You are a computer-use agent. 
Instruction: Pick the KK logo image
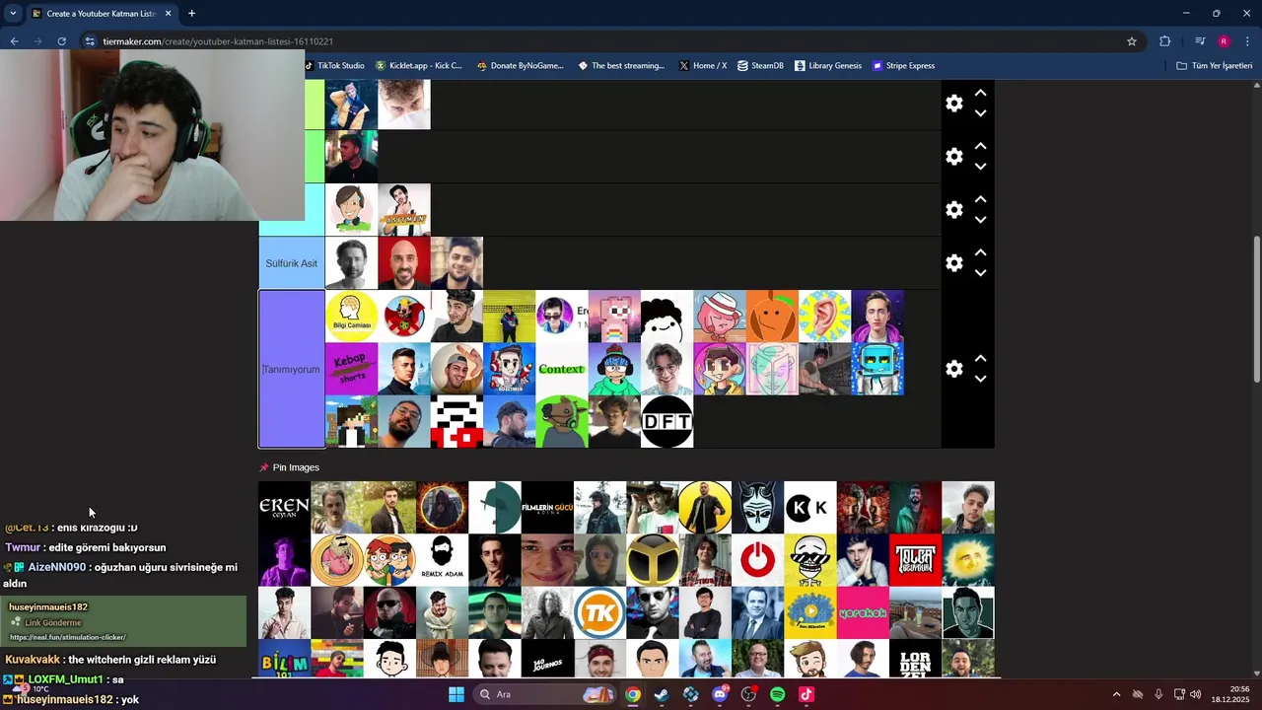click(x=810, y=507)
